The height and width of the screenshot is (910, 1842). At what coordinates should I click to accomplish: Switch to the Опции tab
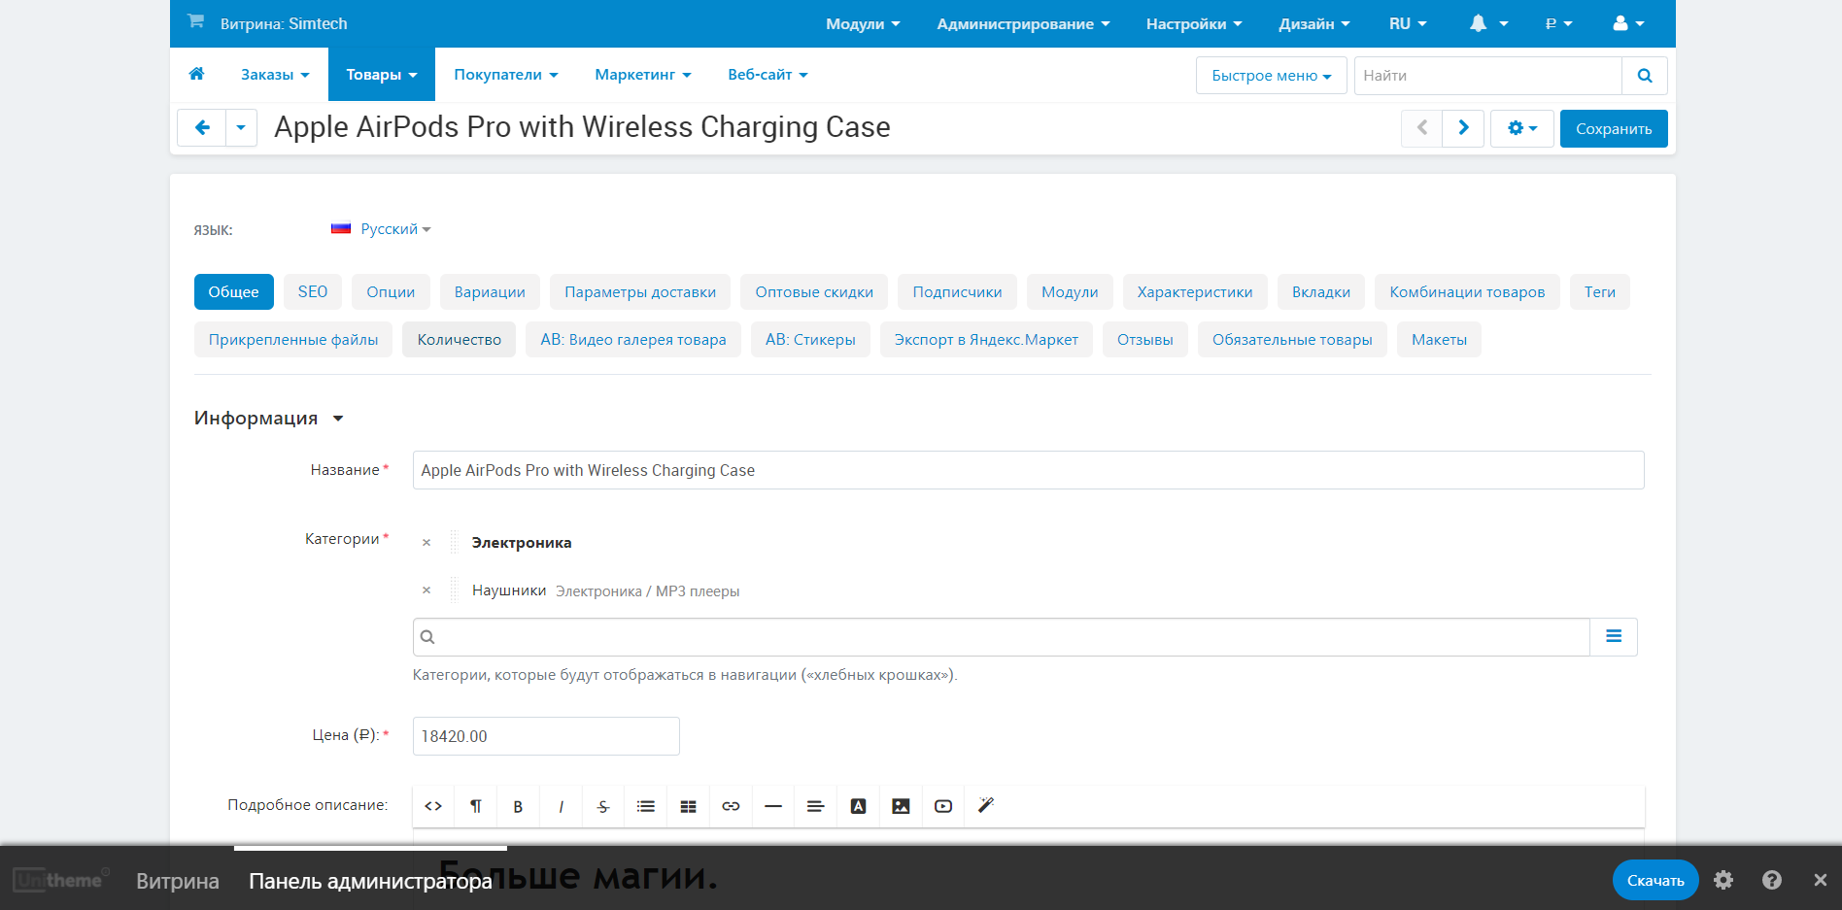coord(391,292)
